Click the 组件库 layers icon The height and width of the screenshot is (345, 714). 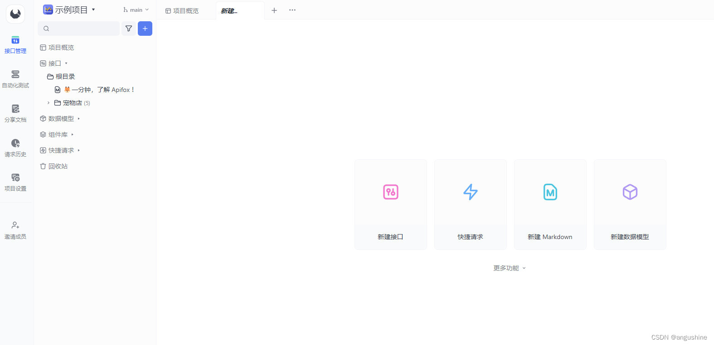pos(43,134)
